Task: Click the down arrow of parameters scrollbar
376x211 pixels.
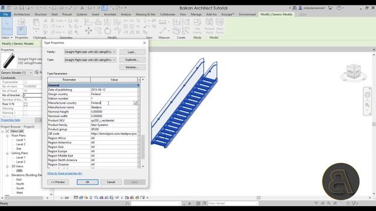Action: coord(143,166)
